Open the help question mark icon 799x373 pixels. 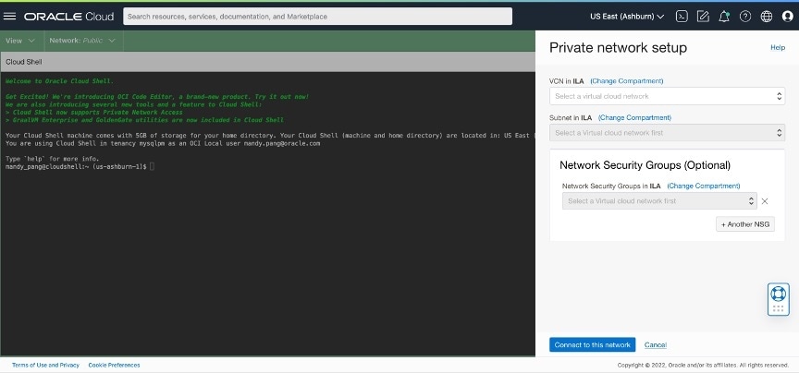745,17
